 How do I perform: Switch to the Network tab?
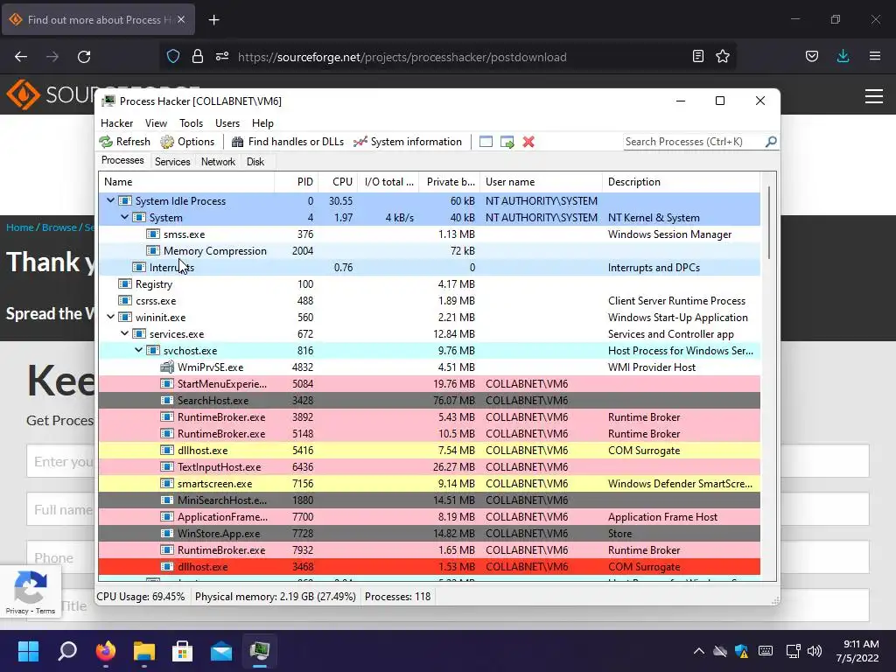(x=218, y=162)
